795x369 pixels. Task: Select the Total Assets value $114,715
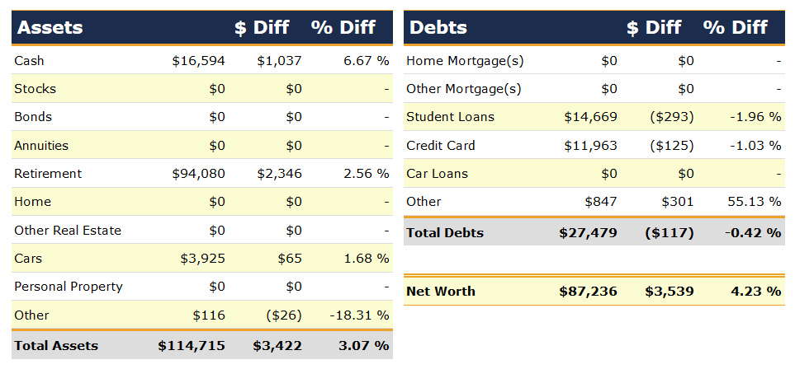[x=192, y=346]
